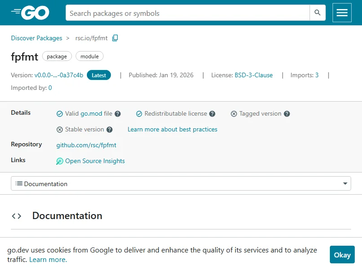The image size is (362, 271).
Task: Click the search magnifier button
Action: point(318,13)
